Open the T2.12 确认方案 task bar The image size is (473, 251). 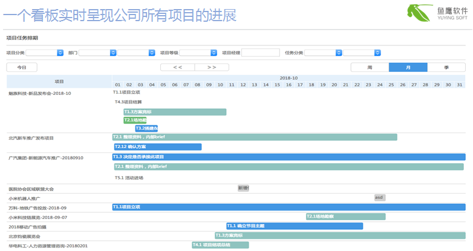[x=157, y=146]
